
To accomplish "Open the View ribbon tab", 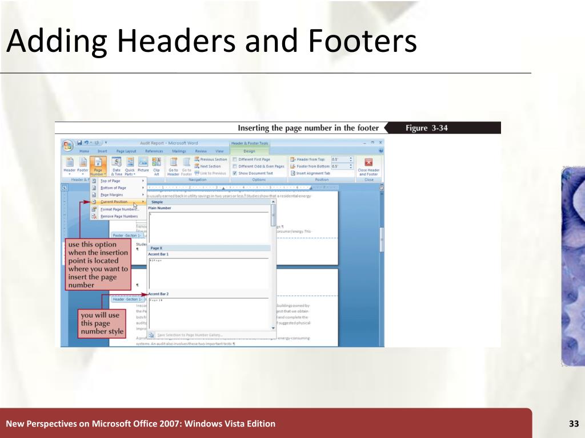I will 219,151.
